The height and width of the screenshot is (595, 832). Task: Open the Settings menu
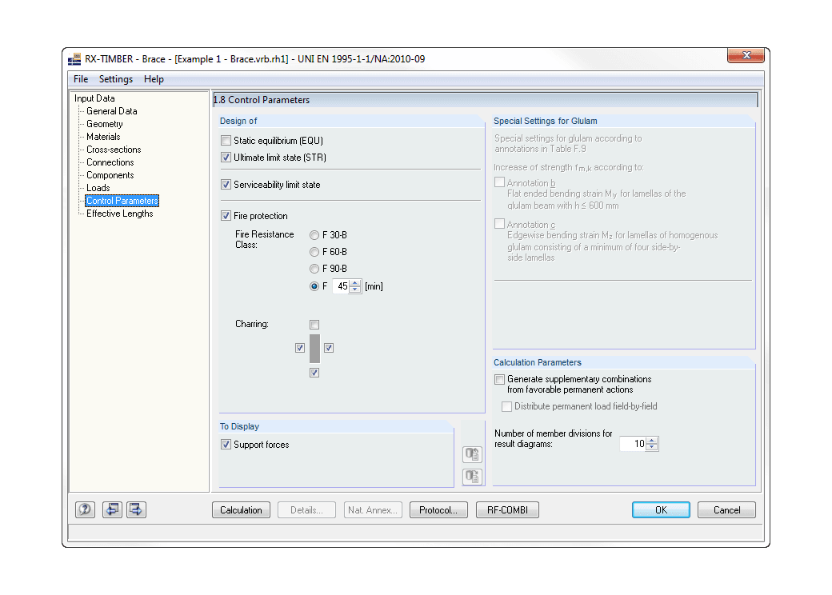(x=115, y=78)
